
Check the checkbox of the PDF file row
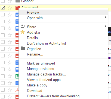coord(3,90)
